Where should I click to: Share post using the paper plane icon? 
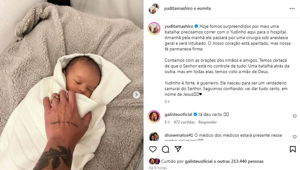[178, 149]
